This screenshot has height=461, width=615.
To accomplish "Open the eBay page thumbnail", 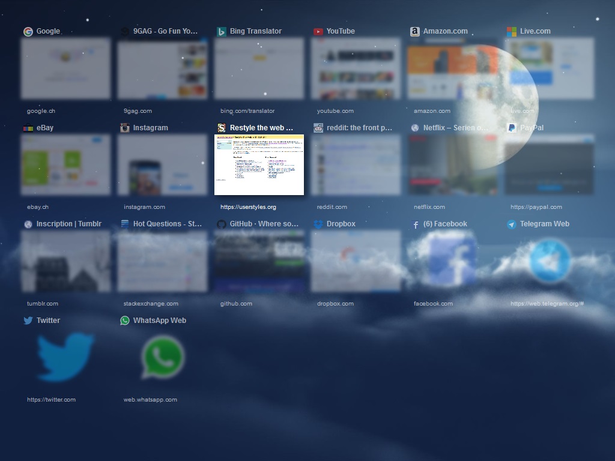I will click(66, 164).
